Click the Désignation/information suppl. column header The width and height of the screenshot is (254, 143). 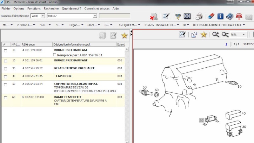point(84,44)
